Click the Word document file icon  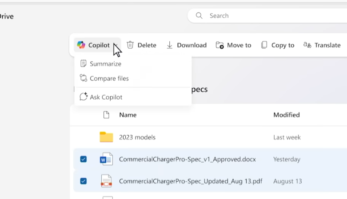(x=106, y=159)
